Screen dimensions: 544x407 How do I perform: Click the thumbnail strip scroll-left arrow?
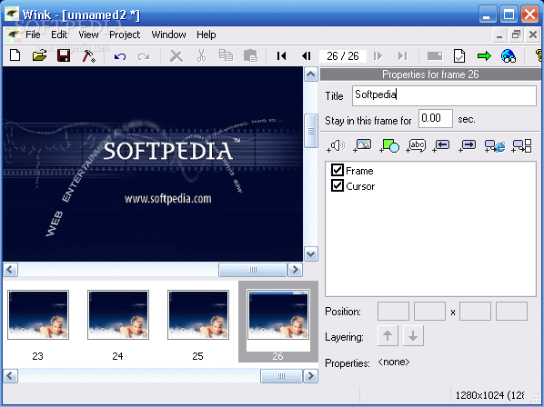[10, 376]
